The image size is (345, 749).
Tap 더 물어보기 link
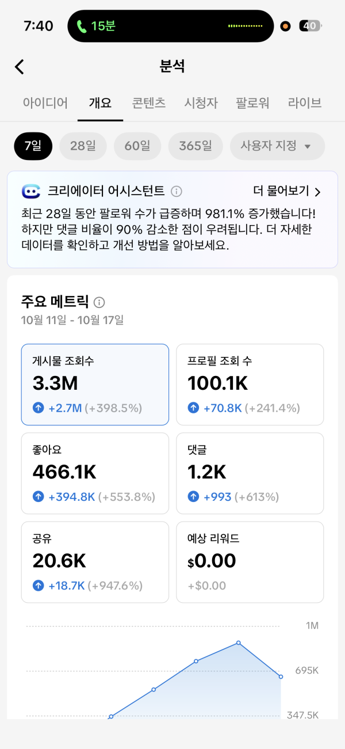(287, 191)
